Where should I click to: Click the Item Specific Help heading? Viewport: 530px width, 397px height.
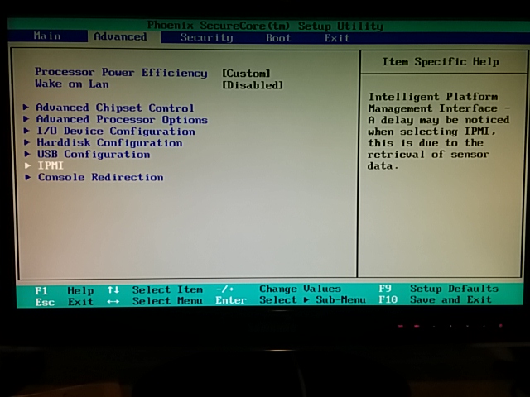441,61
